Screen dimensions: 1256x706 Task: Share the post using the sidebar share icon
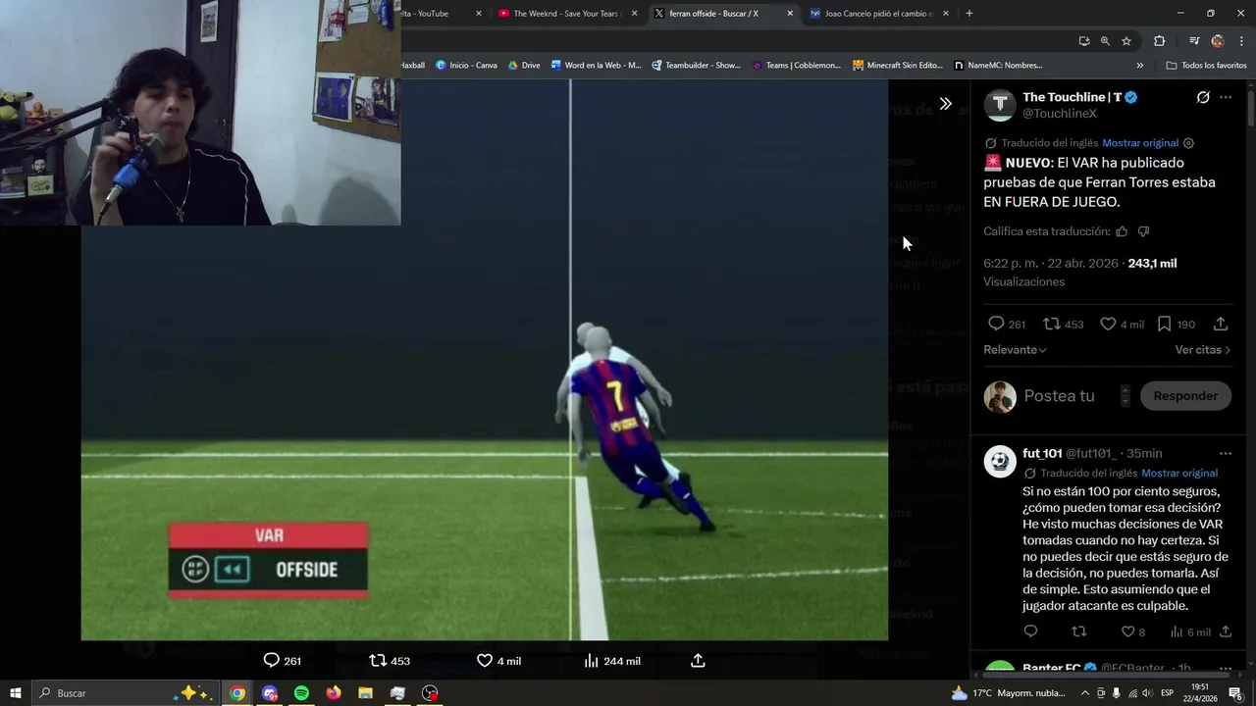pyautogui.click(x=1221, y=324)
